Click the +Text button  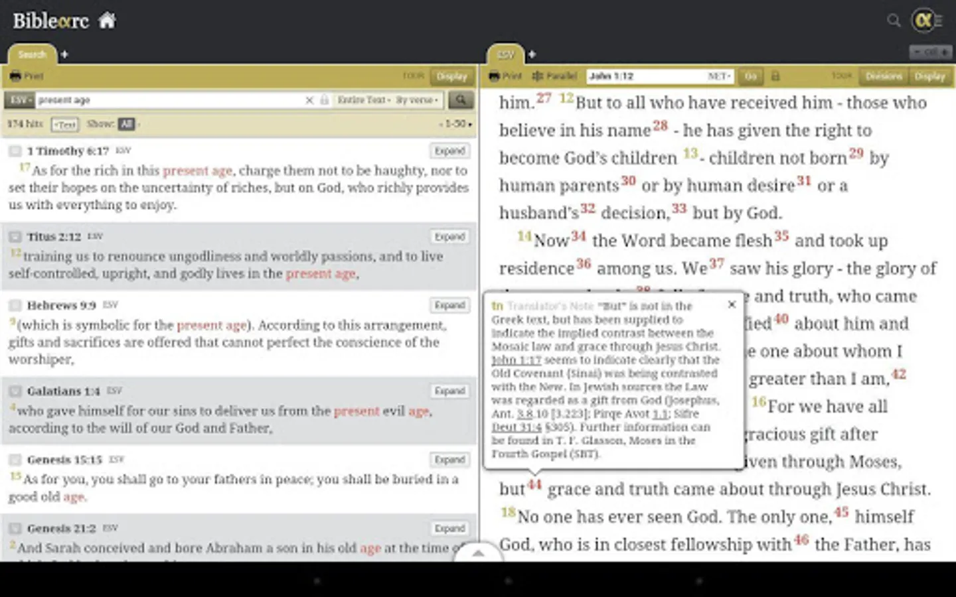point(65,124)
